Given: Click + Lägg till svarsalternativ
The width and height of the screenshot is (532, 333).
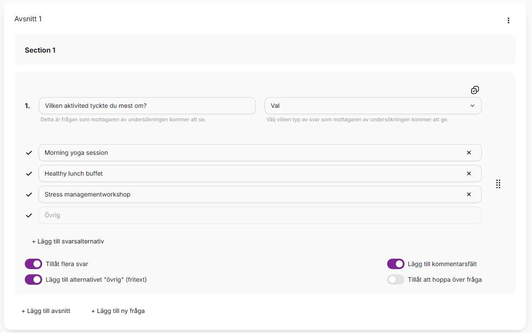Looking at the screenshot, I should coord(68,241).
